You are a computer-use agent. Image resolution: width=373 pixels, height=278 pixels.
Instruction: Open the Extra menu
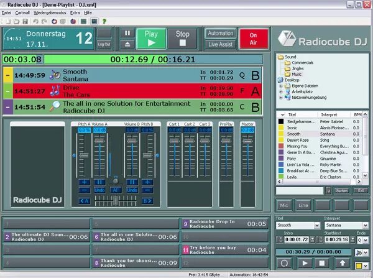(x=75, y=13)
